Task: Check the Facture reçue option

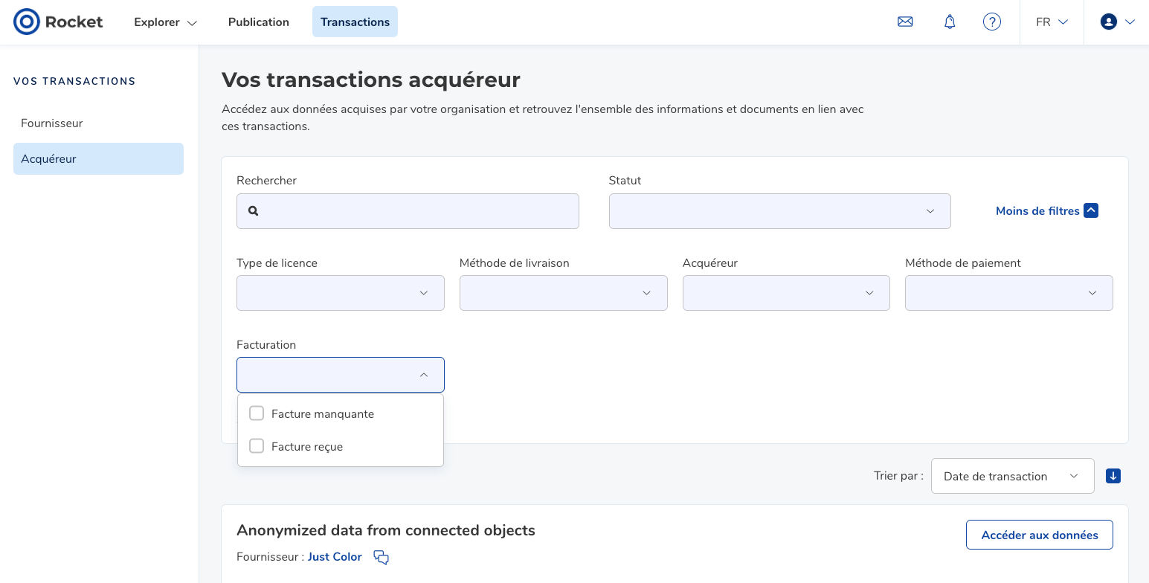Action: [257, 446]
